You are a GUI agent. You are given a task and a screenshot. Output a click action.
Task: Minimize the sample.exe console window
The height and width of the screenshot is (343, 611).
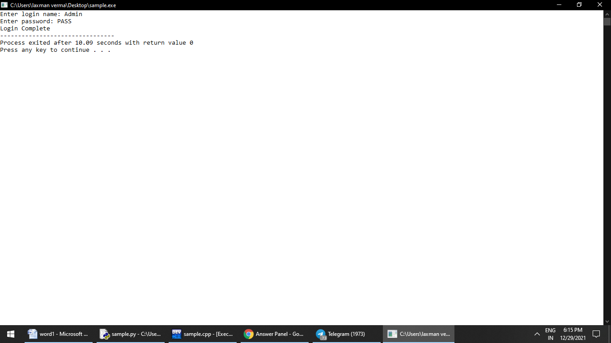(x=559, y=5)
